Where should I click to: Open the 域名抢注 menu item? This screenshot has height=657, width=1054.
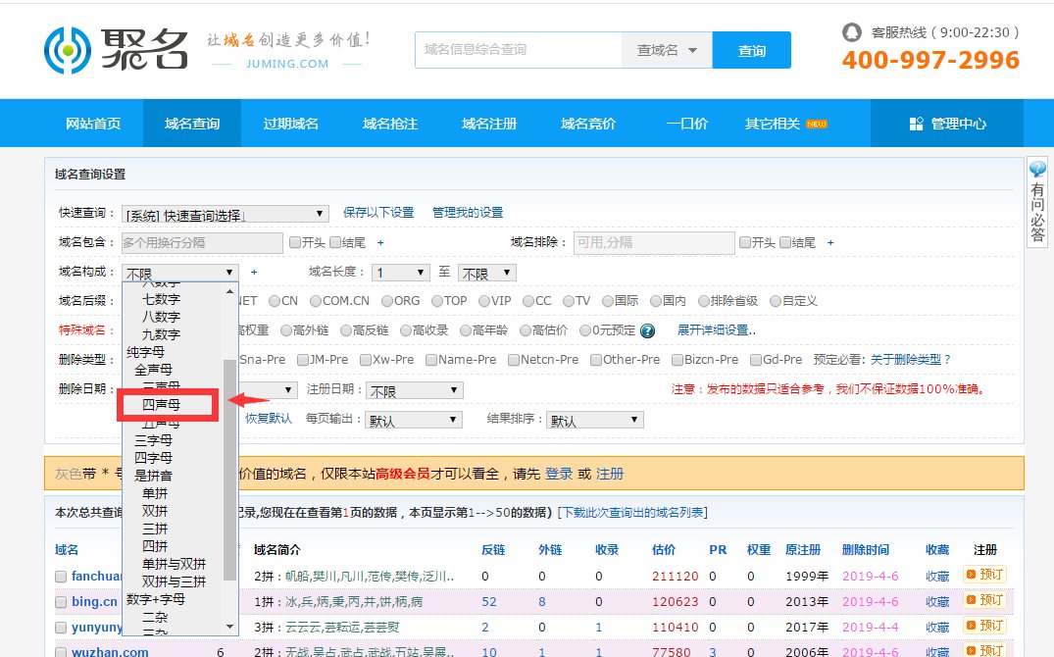(390, 123)
